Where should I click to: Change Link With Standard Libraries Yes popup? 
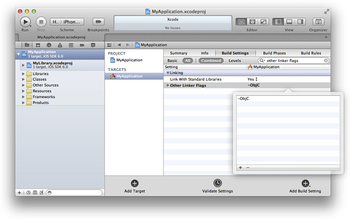point(252,79)
